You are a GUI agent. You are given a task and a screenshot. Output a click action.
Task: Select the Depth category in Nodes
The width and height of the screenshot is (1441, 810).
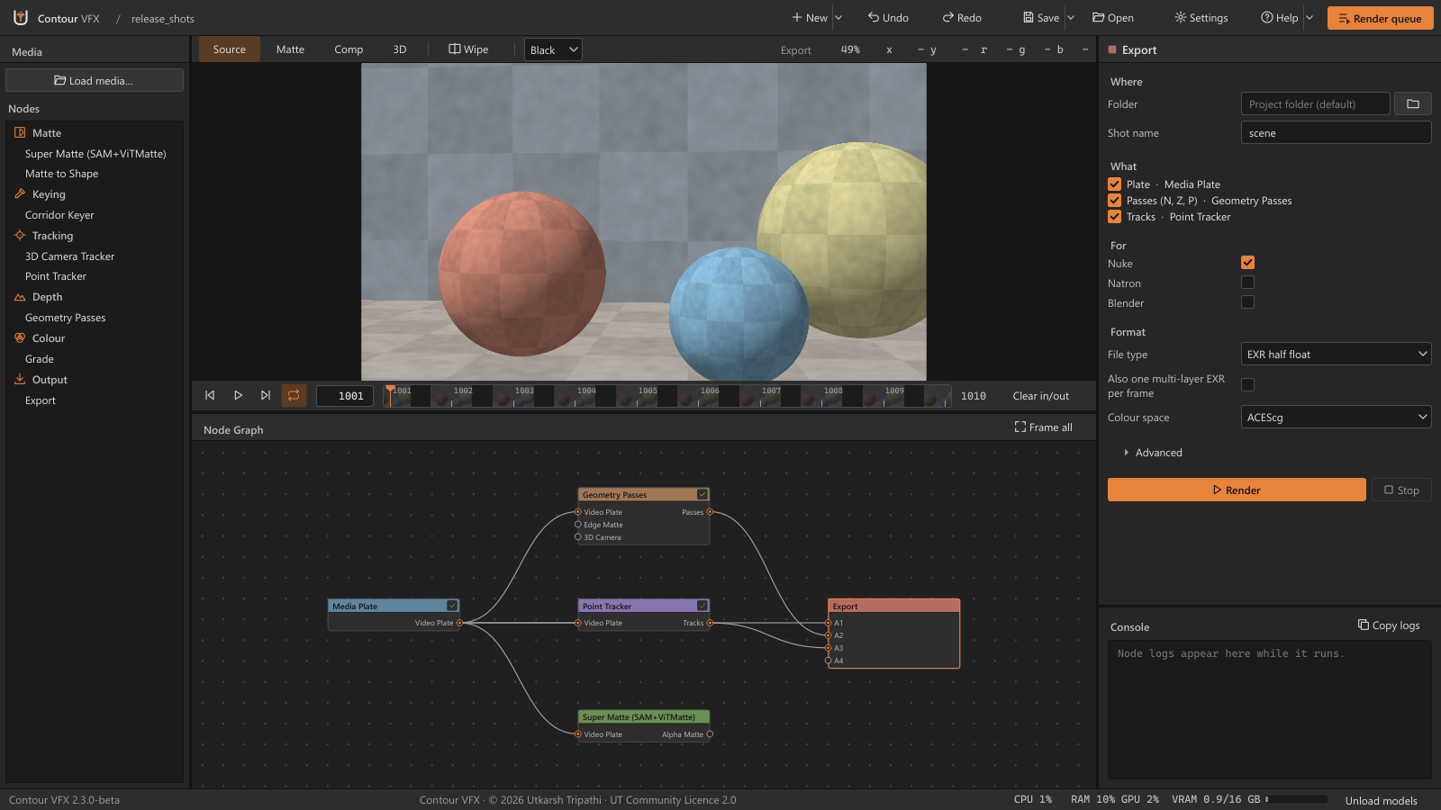coord(95,297)
